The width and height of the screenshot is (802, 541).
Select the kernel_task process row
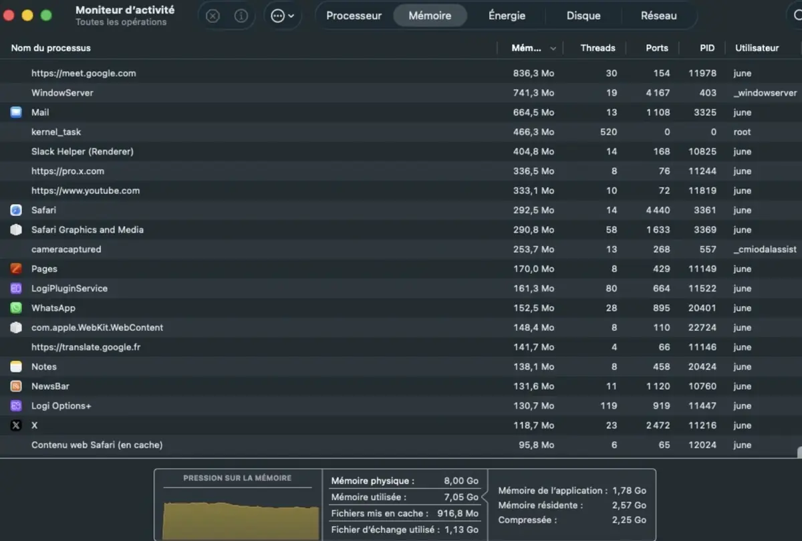(56, 132)
